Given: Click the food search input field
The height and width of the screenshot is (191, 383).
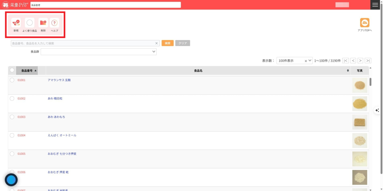Looking at the screenshot, I should click(x=82, y=43).
